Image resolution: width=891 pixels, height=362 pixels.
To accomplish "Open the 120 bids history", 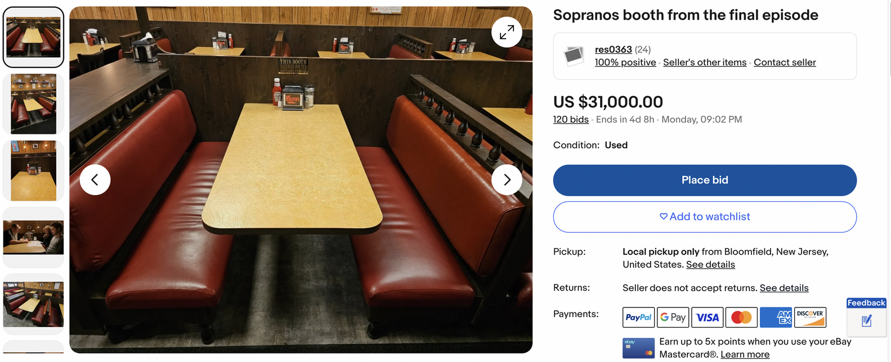I will pyautogui.click(x=570, y=119).
